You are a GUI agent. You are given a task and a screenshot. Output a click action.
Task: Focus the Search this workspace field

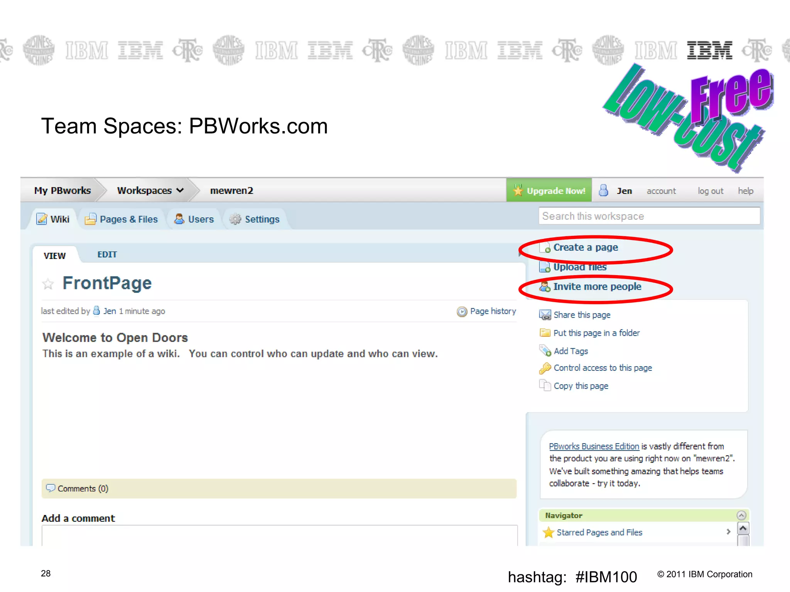649,216
